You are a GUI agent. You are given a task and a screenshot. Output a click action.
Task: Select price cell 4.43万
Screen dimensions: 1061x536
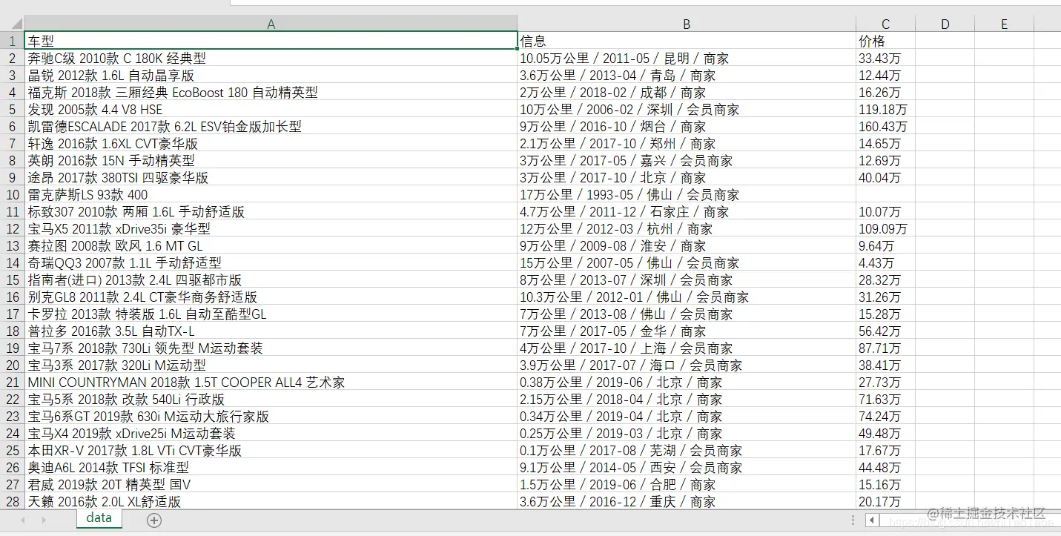(x=885, y=262)
